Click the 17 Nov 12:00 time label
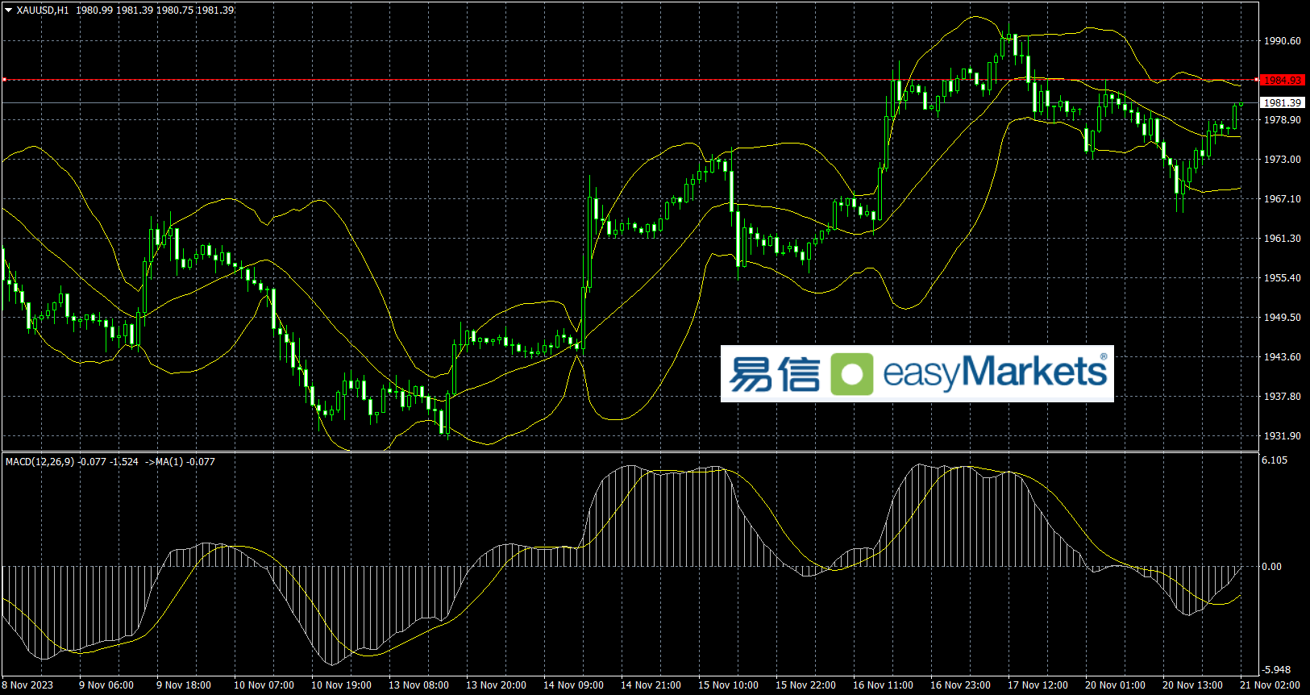The width and height of the screenshot is (1310, 695). [1038, 685]
